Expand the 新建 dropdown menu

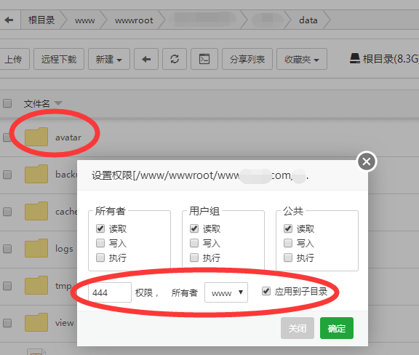click(x=109, y=59)
